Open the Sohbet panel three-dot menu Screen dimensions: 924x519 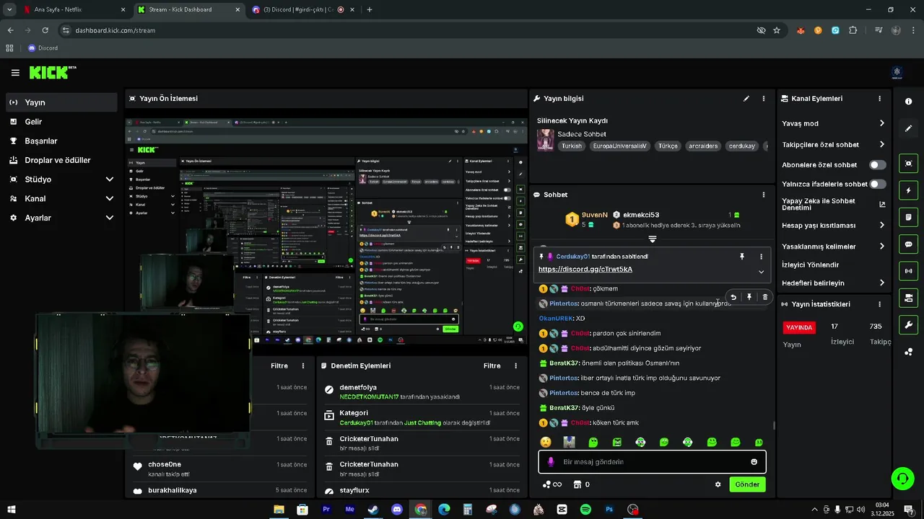coord(764,195)
